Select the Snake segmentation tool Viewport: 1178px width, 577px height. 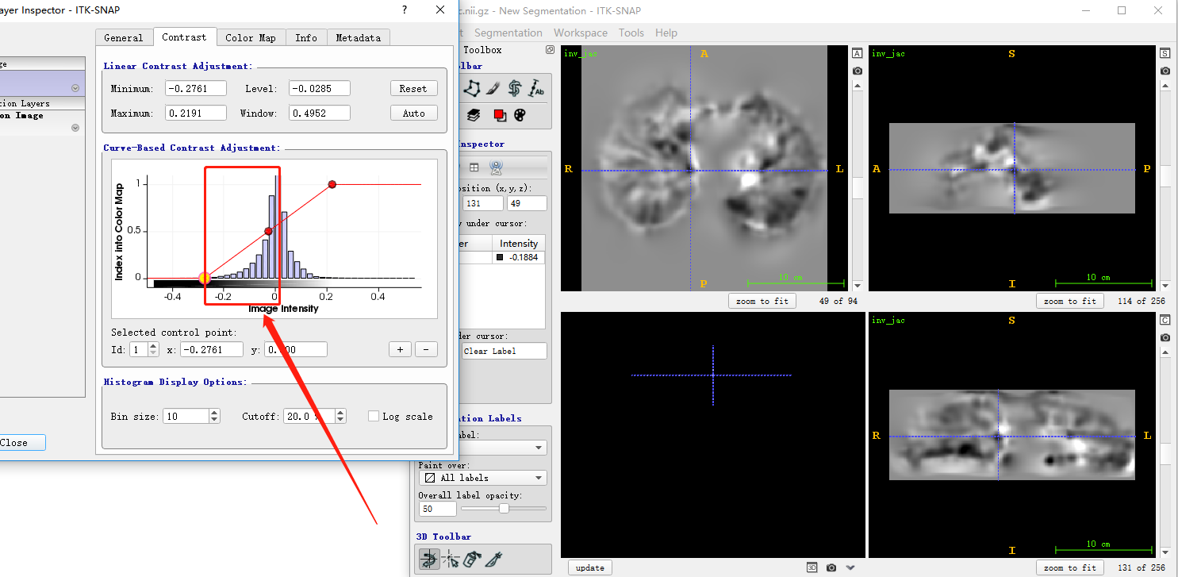pos(515,88)
